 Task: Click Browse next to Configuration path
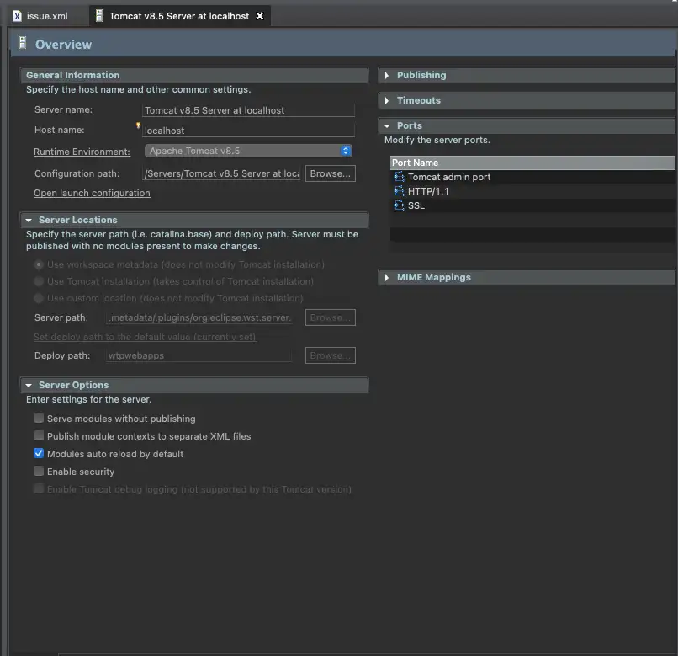tap(331, 173)
